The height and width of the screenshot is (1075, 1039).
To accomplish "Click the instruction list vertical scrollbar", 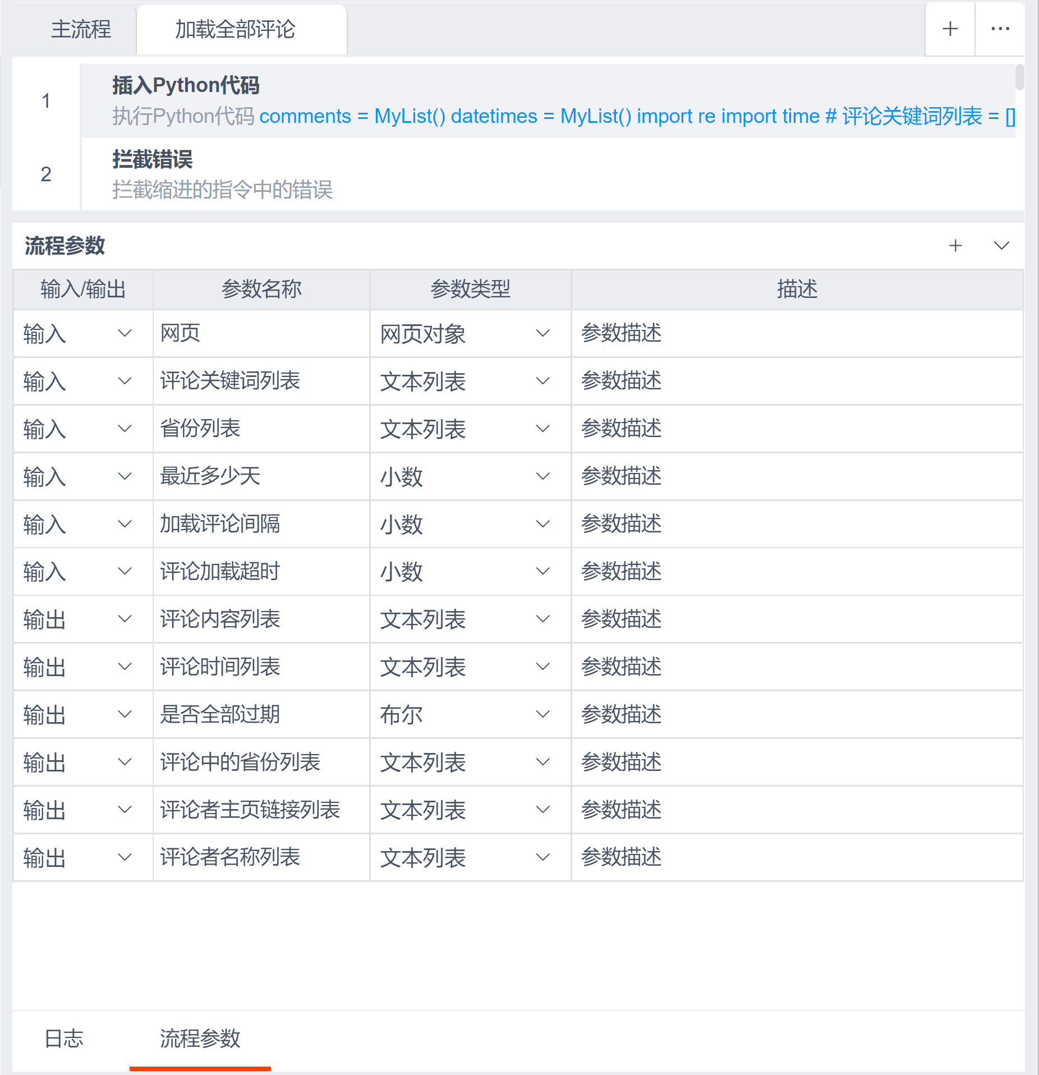I will 1019,77.
